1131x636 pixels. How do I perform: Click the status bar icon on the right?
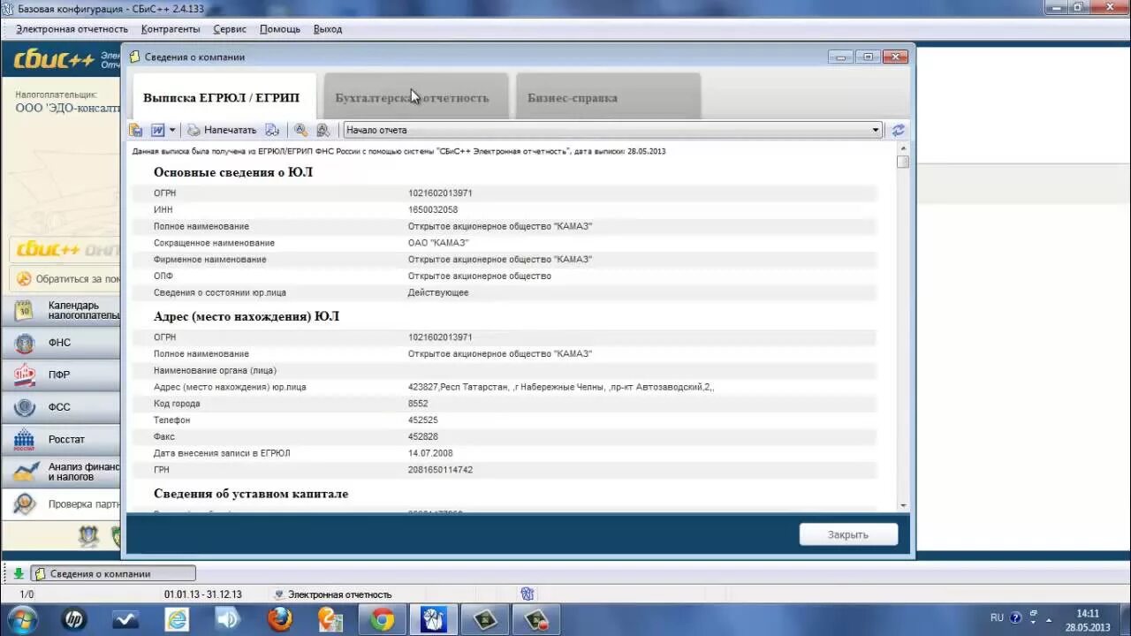pos(528,594)
